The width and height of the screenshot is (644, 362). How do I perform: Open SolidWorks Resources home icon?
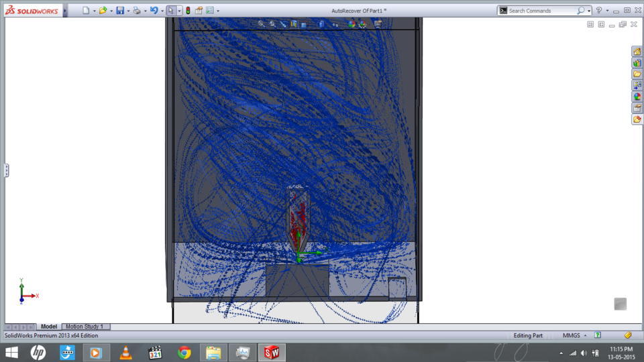point(637,52)
